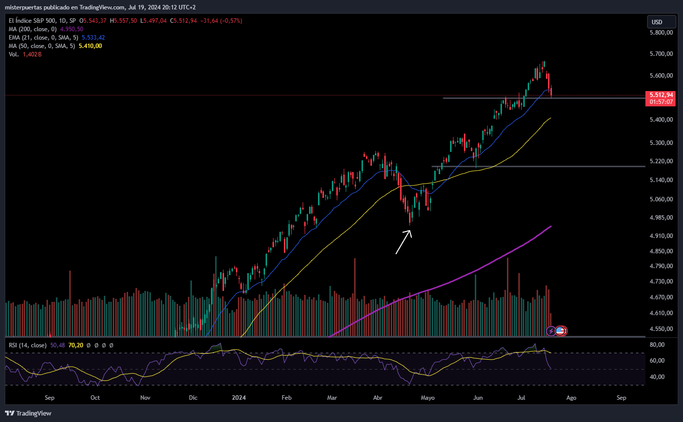
Task: Click the close price C5.512,94
Action: point(183,21)
